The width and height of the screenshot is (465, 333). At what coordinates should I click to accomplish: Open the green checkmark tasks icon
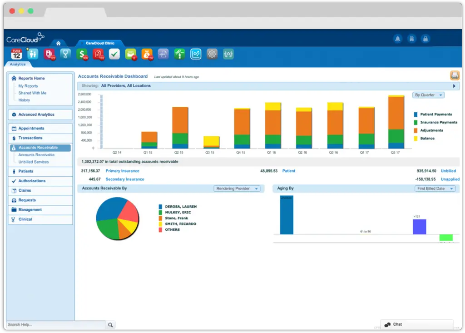[x=114, y=54]
